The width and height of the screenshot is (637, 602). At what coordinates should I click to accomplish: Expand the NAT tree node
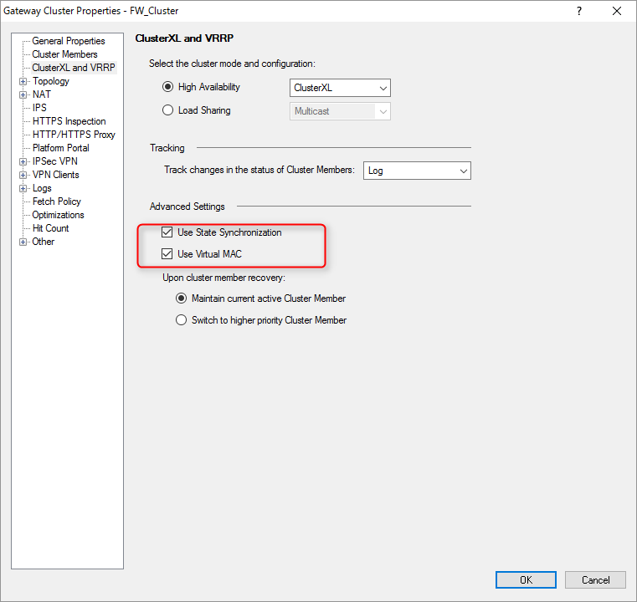(x=23, y=95)
